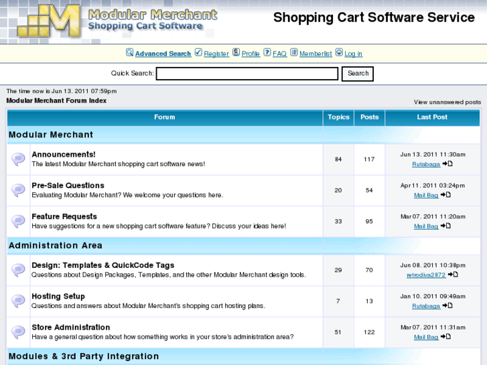Screen dimensions: 487x365
Task: View latest post icon in Design Templates row
Action: (x=453, y=275)
